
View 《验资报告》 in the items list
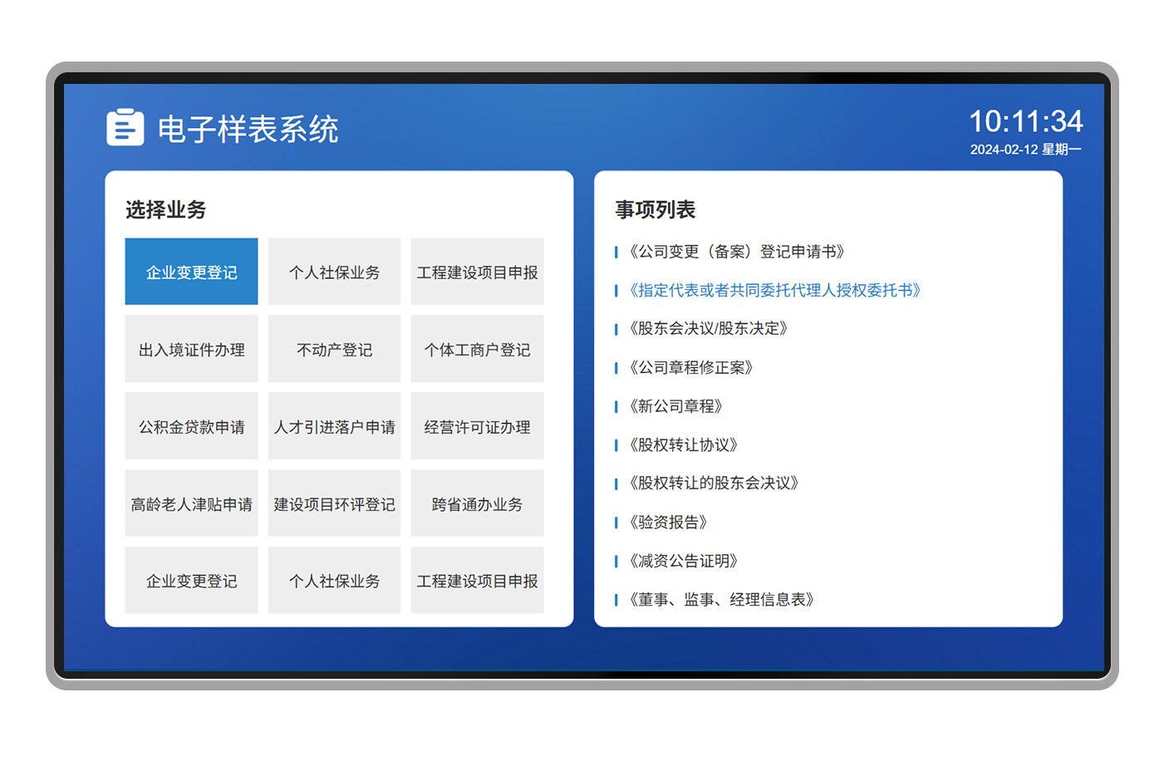coord(668,522)
